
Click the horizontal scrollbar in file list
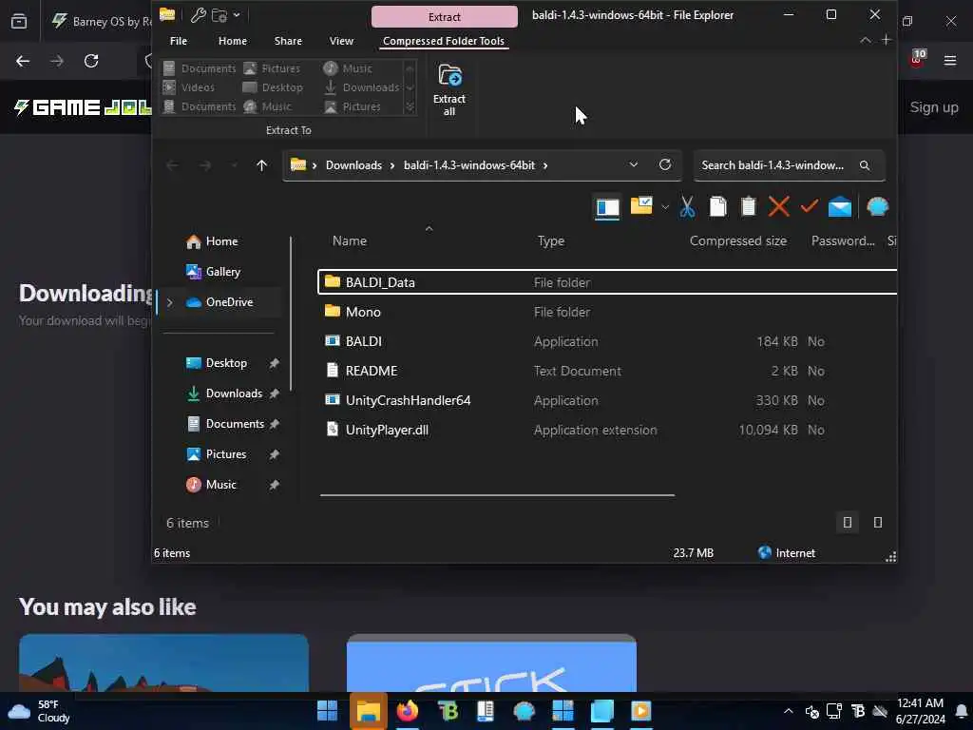[x=497, y=495]
